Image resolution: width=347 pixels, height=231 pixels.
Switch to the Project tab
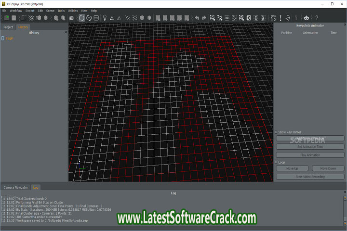point(8,27)
